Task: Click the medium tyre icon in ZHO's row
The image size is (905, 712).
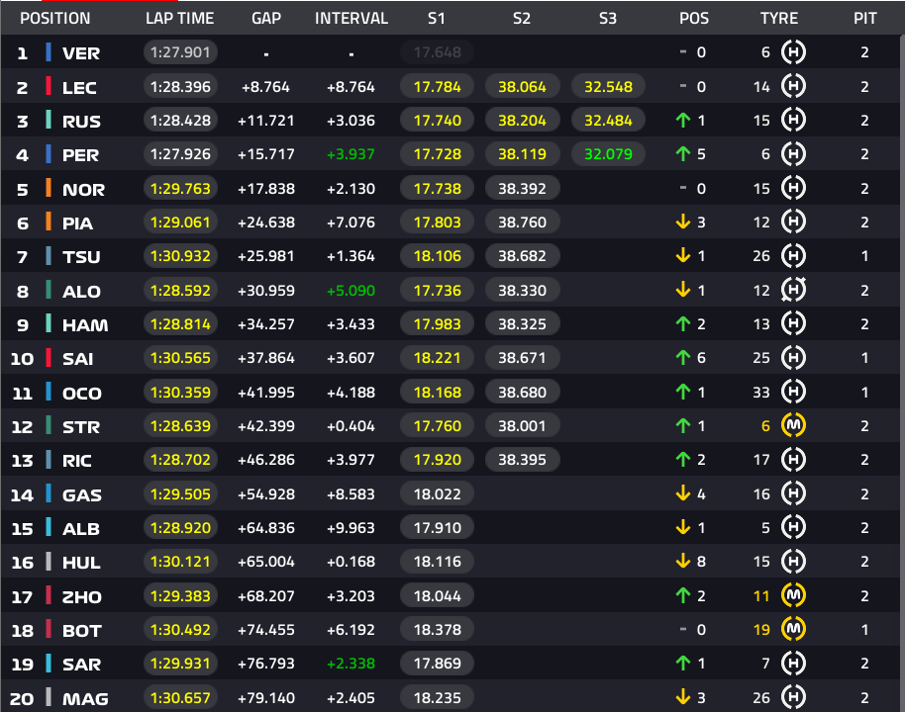Action: point(793,595)
